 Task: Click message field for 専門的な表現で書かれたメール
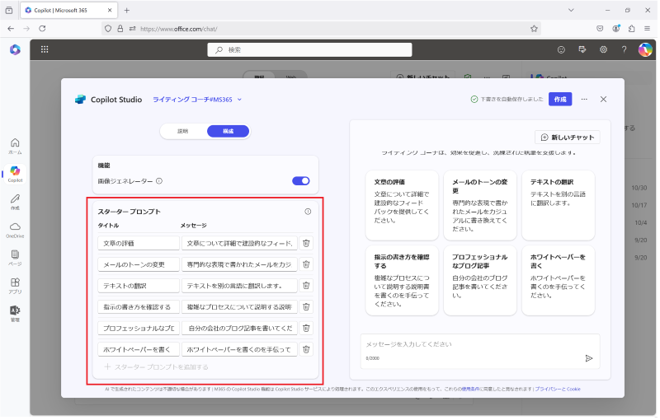click(239, 264)
